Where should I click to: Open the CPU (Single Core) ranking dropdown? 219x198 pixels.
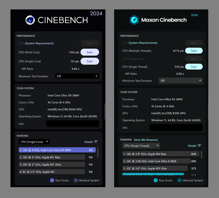coord(34,142)
